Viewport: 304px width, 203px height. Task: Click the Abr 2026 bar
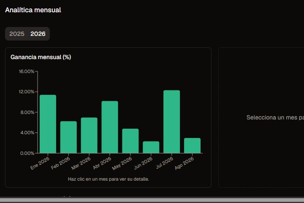coord(110,127)
